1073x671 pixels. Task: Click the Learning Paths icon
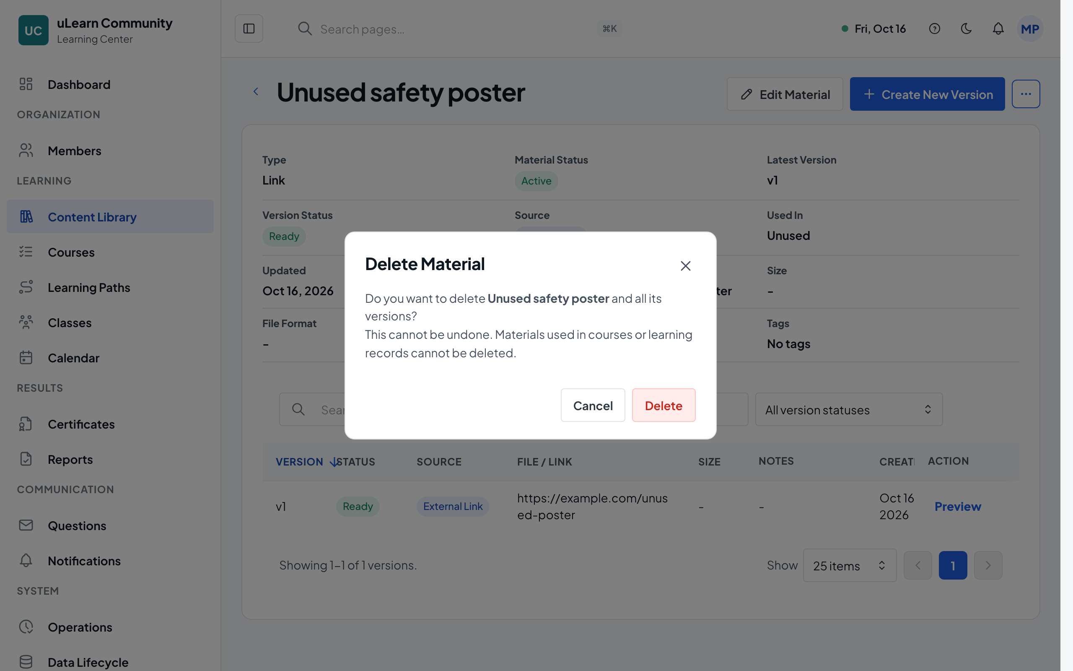[x=26, y=287]
